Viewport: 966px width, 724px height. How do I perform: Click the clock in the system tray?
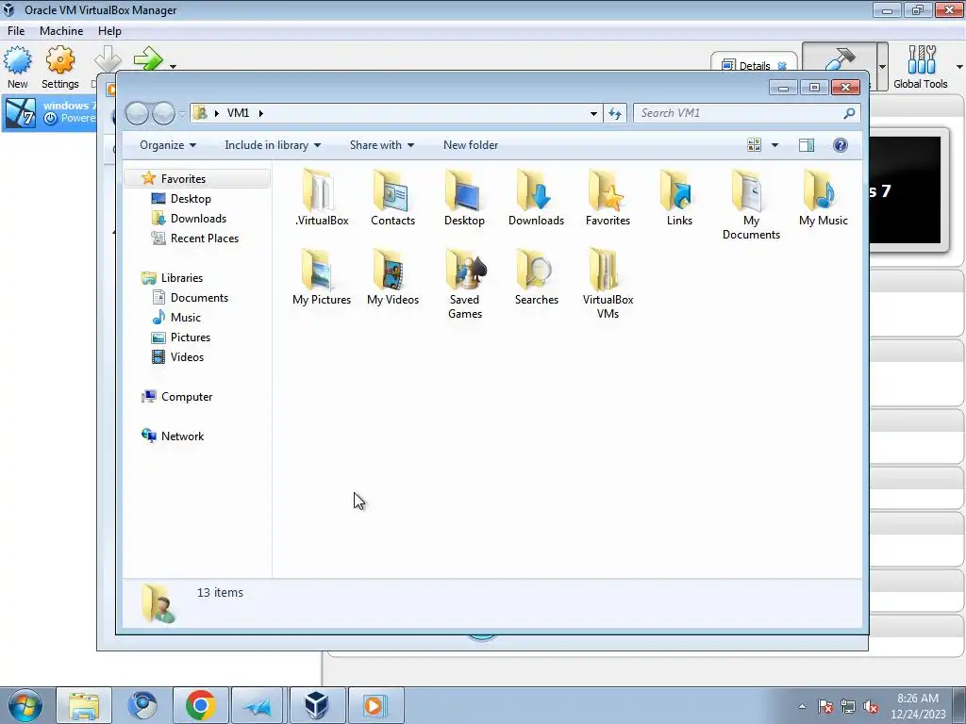point(917,706)
